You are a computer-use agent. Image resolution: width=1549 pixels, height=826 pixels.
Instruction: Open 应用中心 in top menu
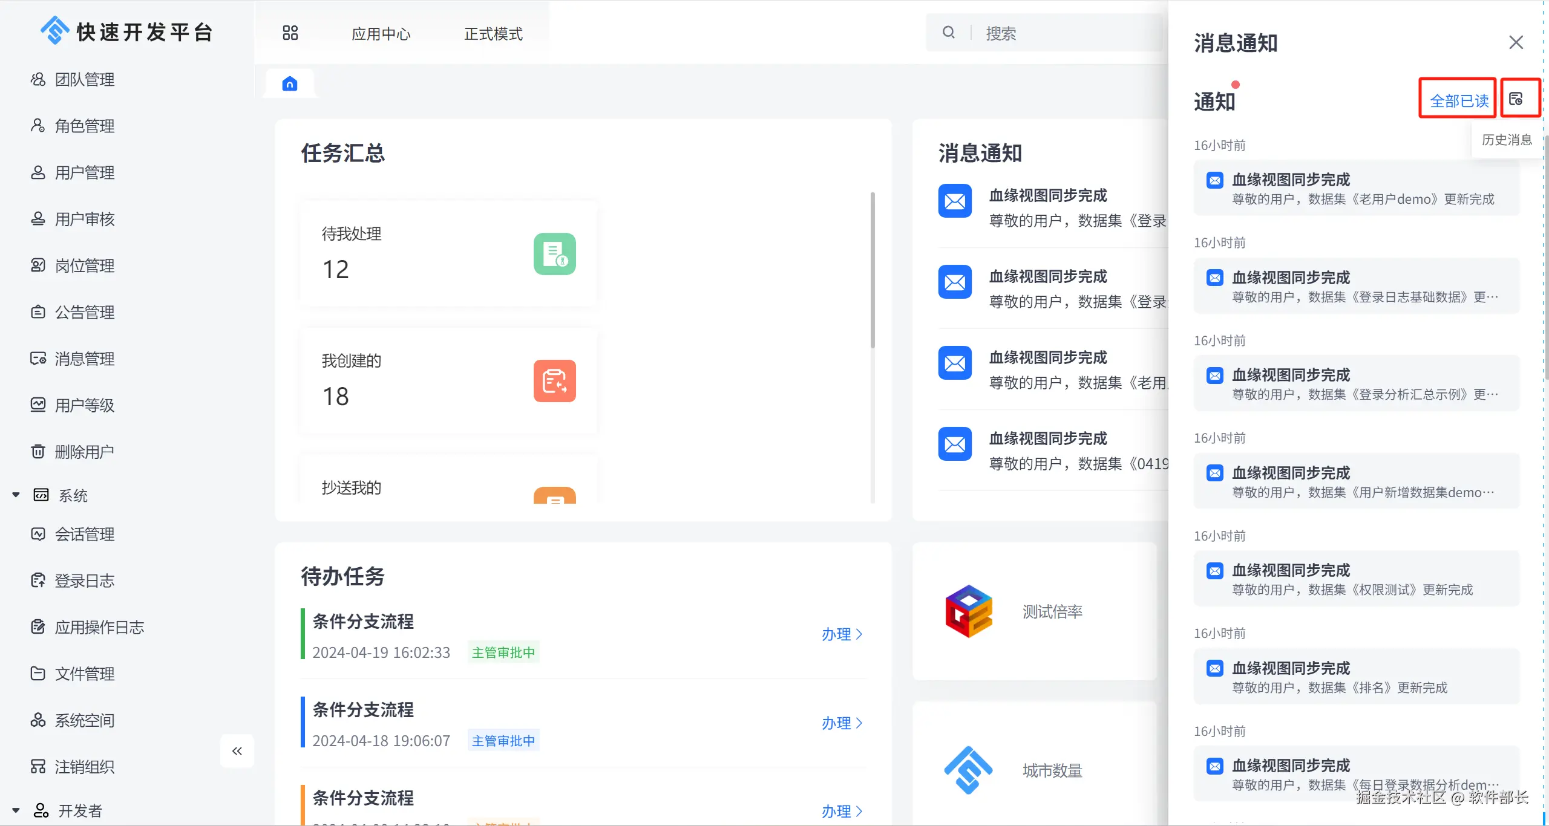pyautogui.click(x=381, y=34)
